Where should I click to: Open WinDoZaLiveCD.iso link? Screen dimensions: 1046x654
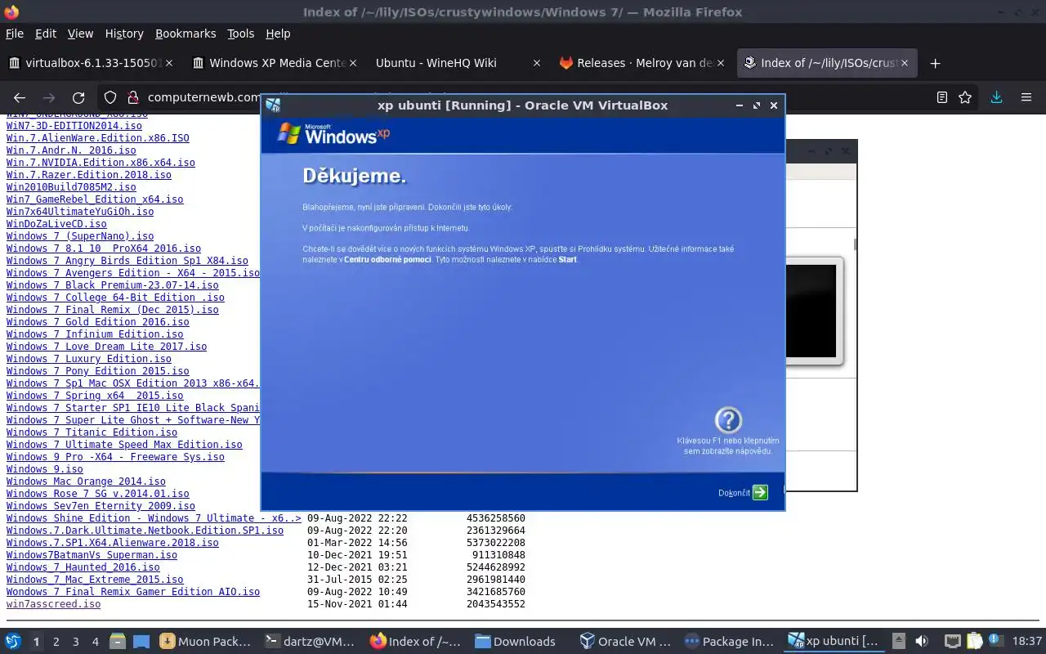click(56, 224)
